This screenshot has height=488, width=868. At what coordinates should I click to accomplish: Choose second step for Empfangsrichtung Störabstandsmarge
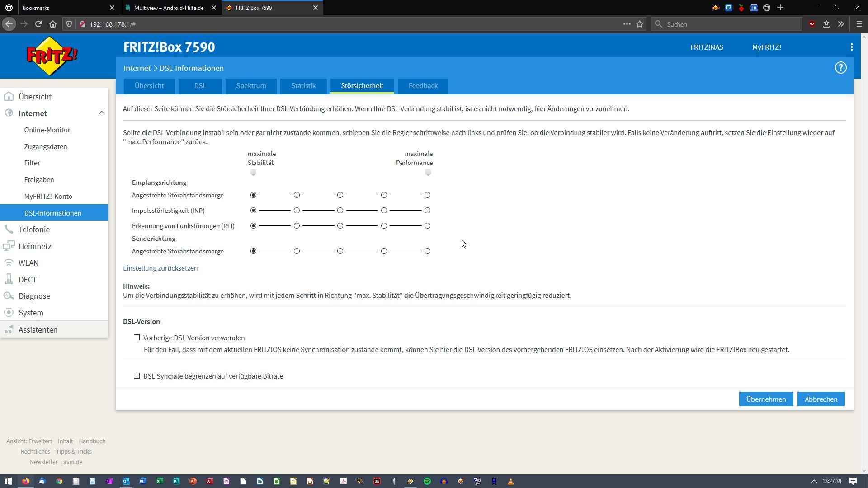coord(297,195)
